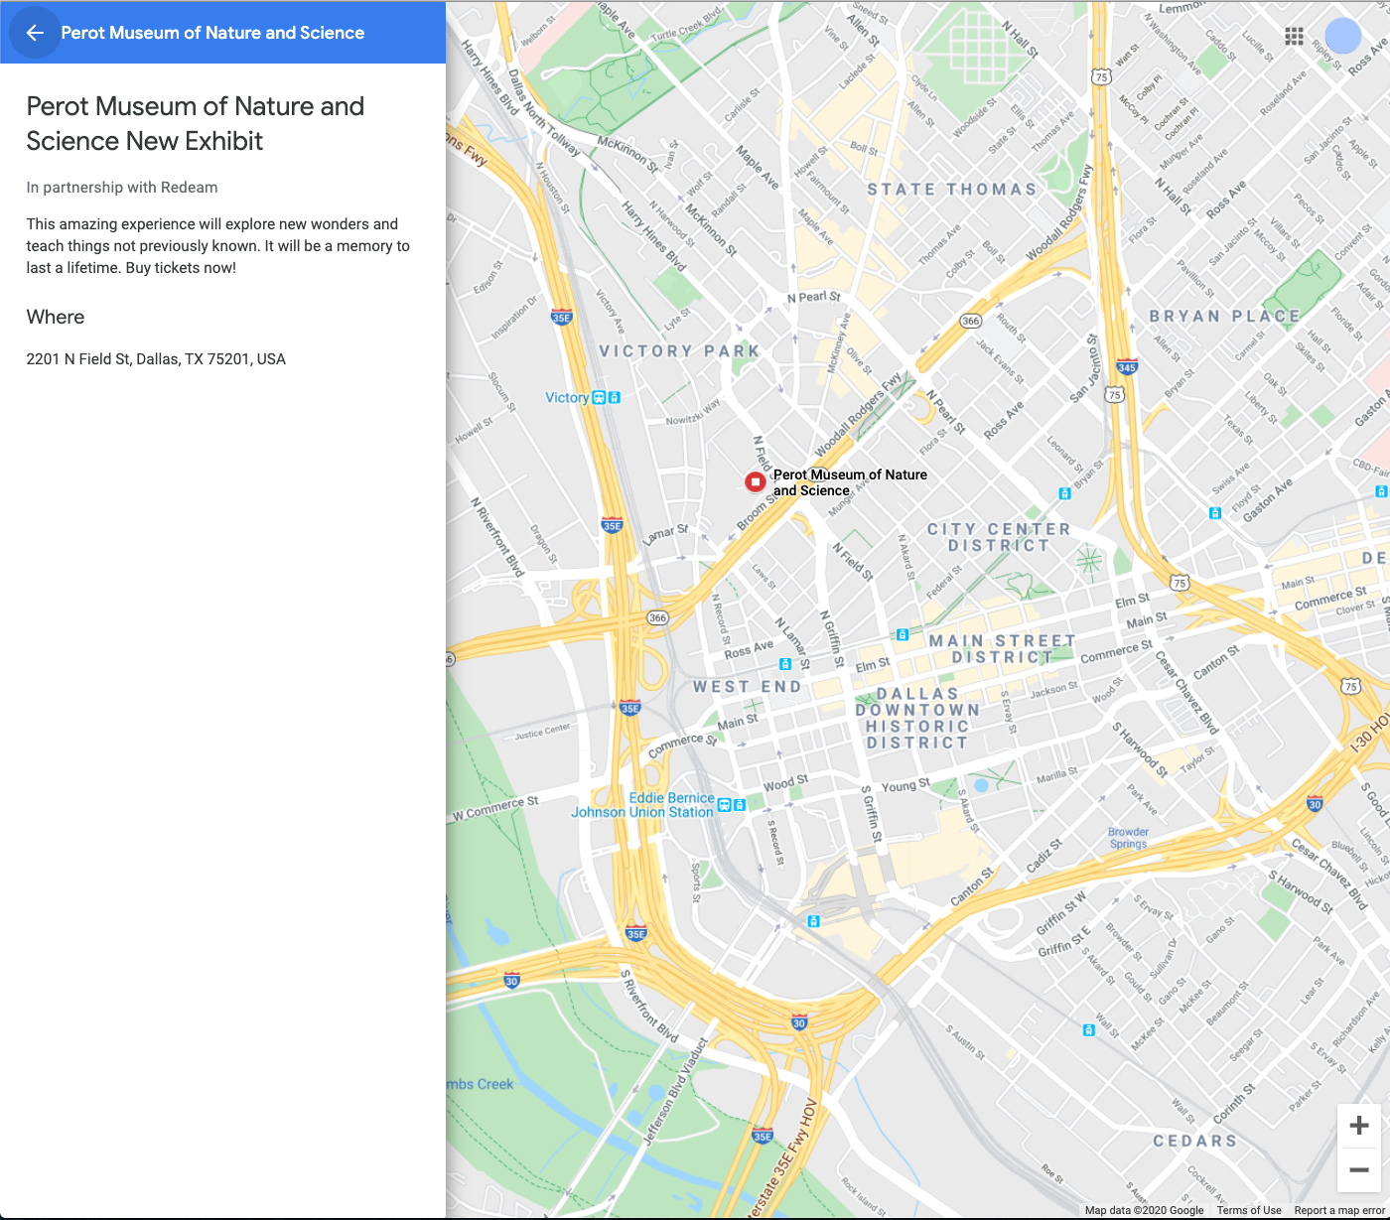Screen dimensions: 1390x1220
Task: Click the transit stop icon on Elm St
Action: 902,634
